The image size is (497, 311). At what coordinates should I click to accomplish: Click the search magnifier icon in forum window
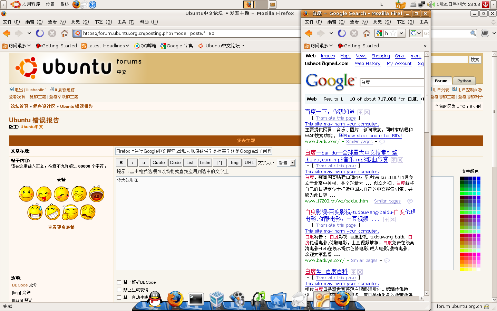coord(473,33)
